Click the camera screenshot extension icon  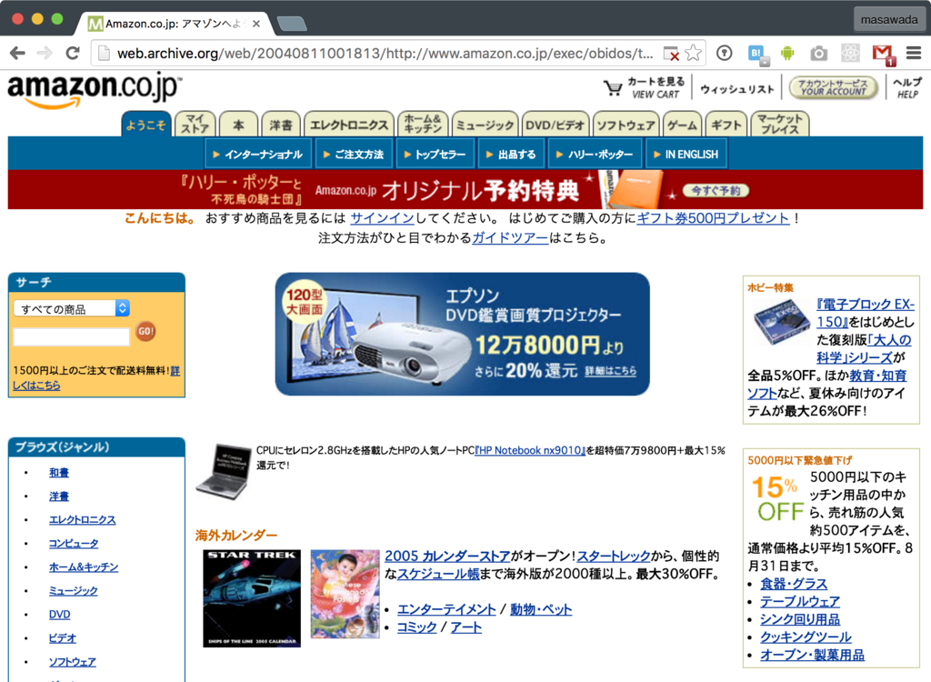[819, 54]
